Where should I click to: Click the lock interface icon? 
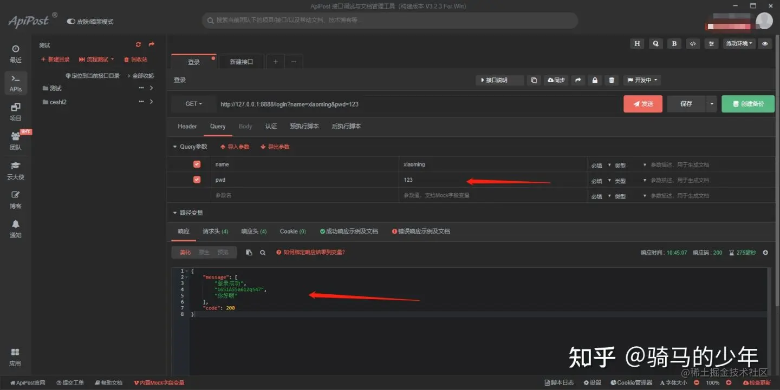pos(595,80)
